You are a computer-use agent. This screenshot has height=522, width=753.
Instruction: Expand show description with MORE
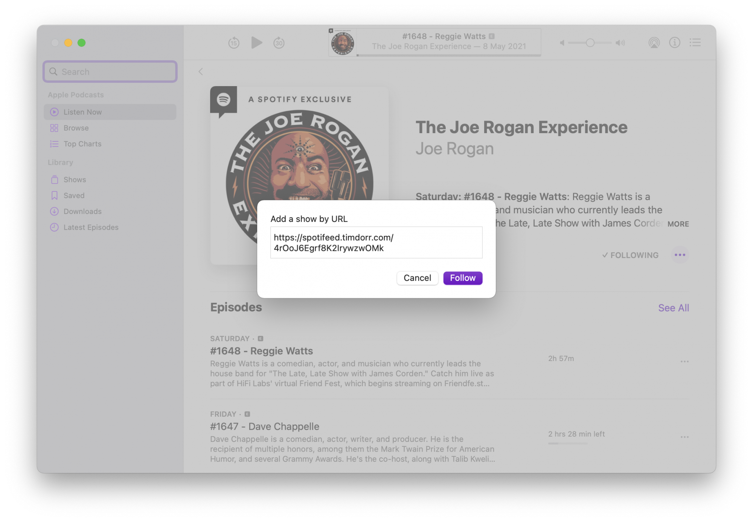678,224
